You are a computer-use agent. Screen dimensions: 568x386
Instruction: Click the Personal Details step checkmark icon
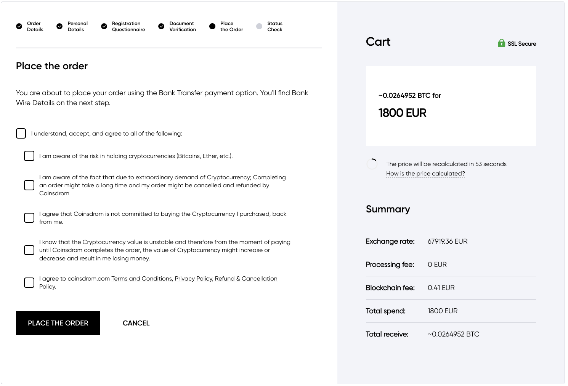(59, 26)
